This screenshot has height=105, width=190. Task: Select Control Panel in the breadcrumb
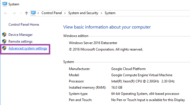(x=52, y=13)
